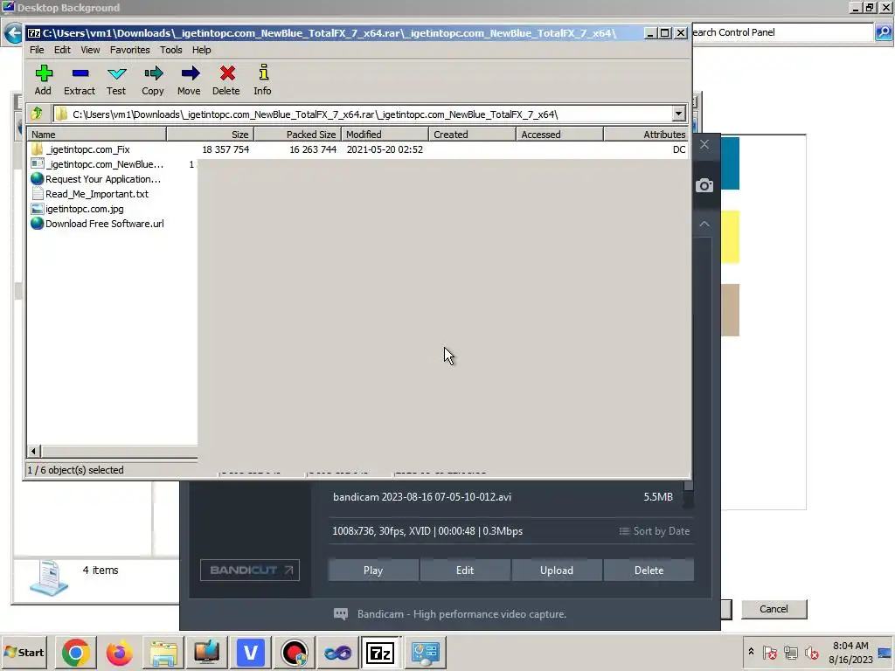Click the horizontal scrollbar left arrow

pos(33,452)
